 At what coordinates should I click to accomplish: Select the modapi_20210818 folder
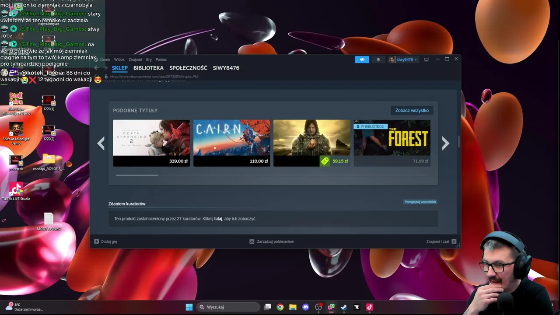[49, 162]
